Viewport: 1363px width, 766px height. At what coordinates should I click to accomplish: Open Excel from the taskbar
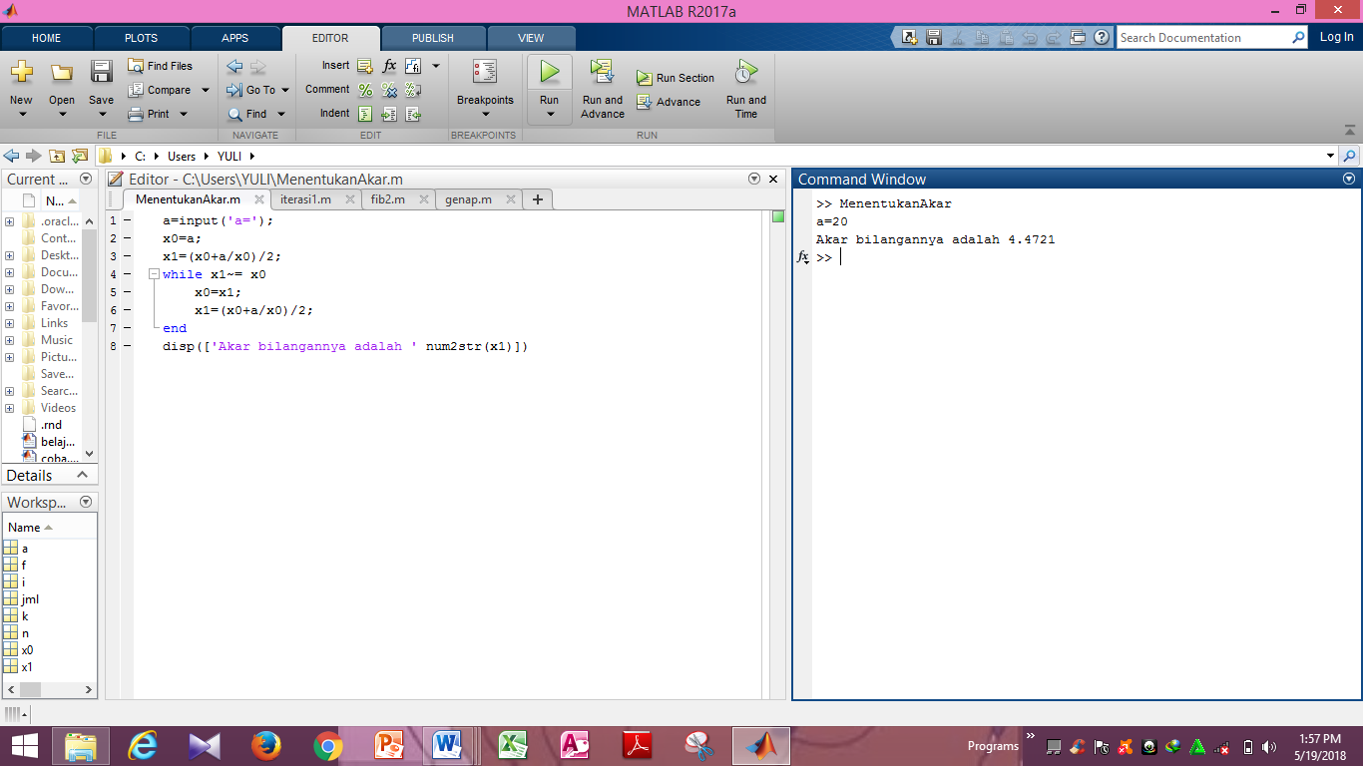(512, 745)
